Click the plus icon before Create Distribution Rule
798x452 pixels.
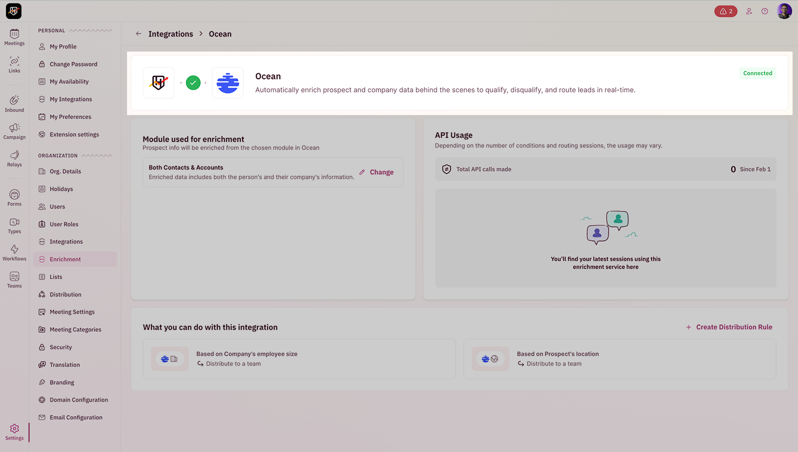pyautogui.click(x=688, y=327)
